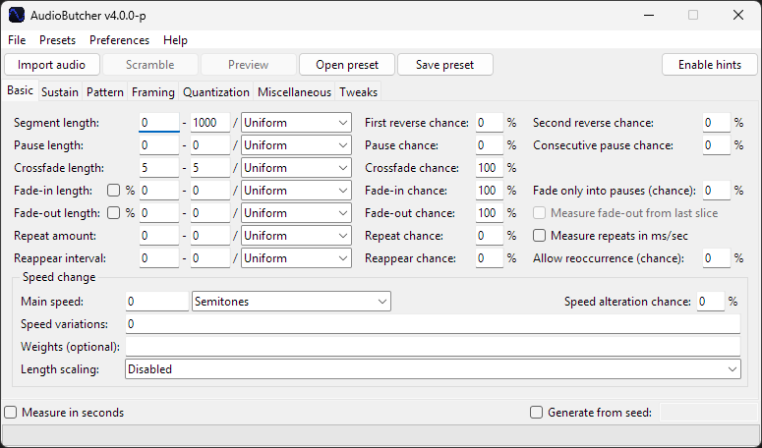
Task: Click the Speed variations input field
Action: (x=433, y=324)
